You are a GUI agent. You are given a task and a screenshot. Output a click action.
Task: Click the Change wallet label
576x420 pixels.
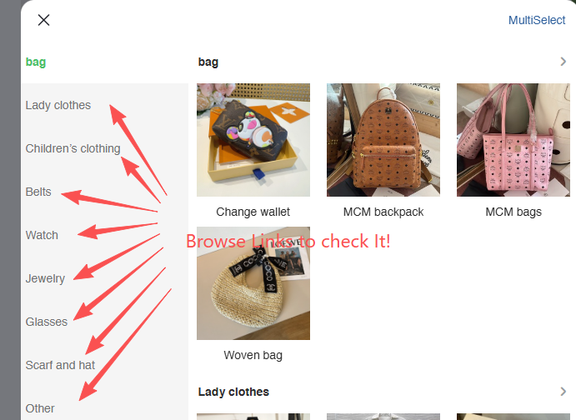pos(253,212)
